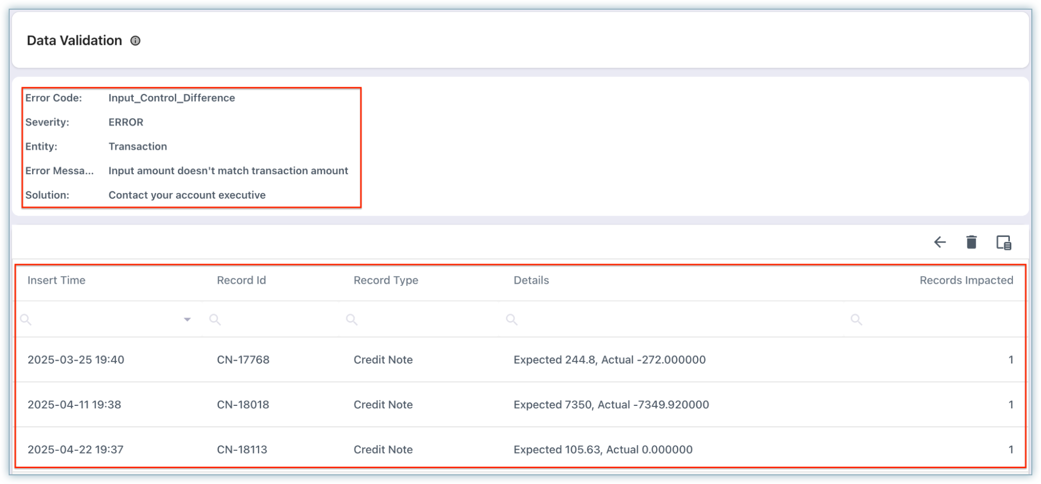This screenshot has height=484, width=1041.
Task: Sort by Record Id column header
Action: (241, 280)
